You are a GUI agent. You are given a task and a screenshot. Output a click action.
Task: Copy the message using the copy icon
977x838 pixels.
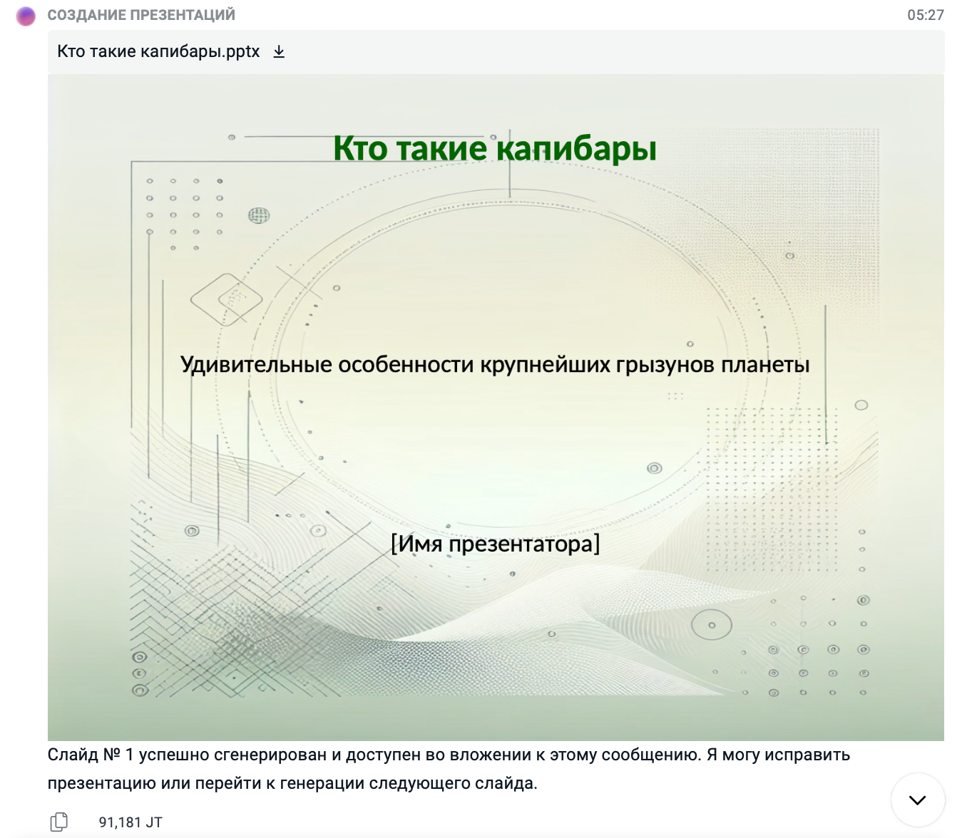tap(59, 822)
